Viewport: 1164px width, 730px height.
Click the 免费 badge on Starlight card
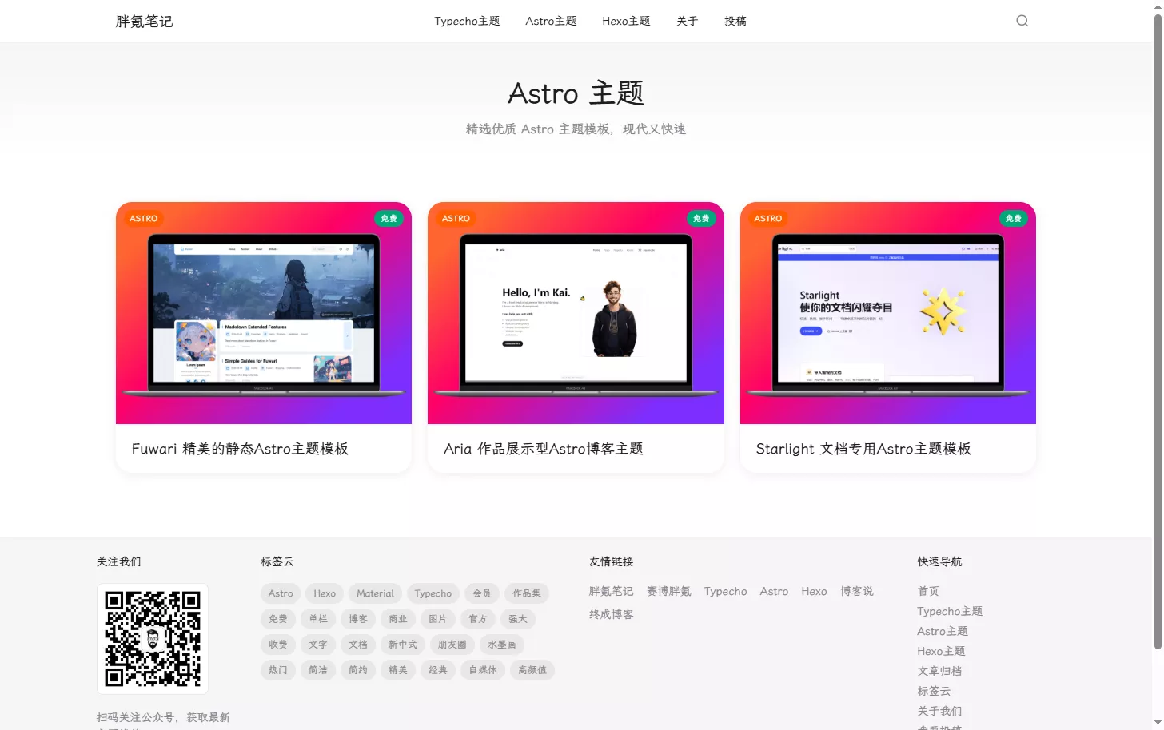tap(1013, 218)
